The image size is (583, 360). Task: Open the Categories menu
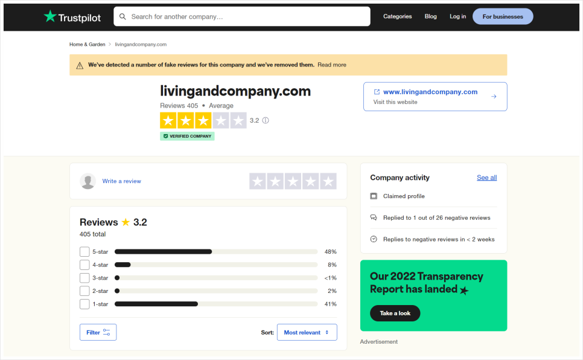397,16
